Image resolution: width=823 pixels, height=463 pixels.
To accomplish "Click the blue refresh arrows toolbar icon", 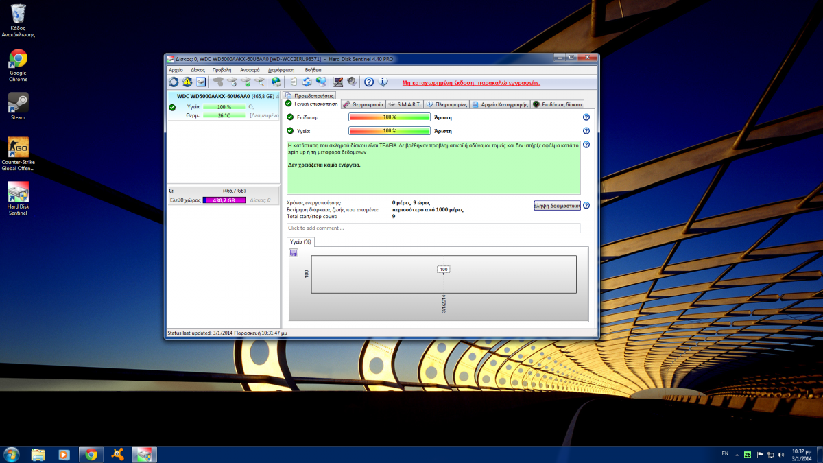I will pyautogui.click(x=174, y=82).
